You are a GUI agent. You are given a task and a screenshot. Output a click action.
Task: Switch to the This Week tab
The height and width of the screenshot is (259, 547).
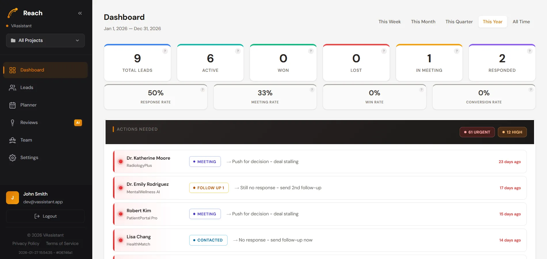click(x=389, y=22)
